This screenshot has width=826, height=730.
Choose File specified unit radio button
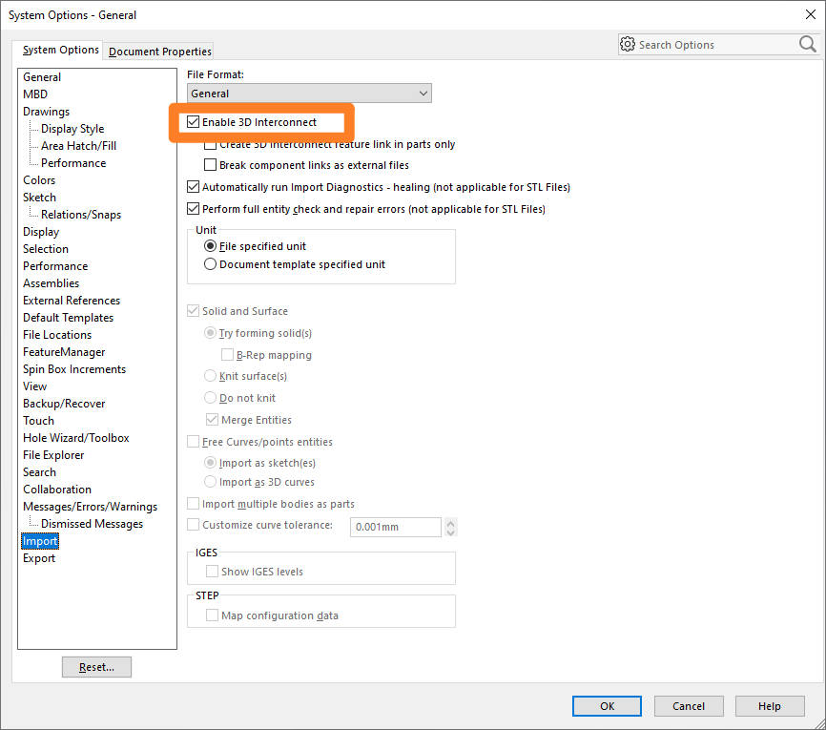tap(211, 246)
